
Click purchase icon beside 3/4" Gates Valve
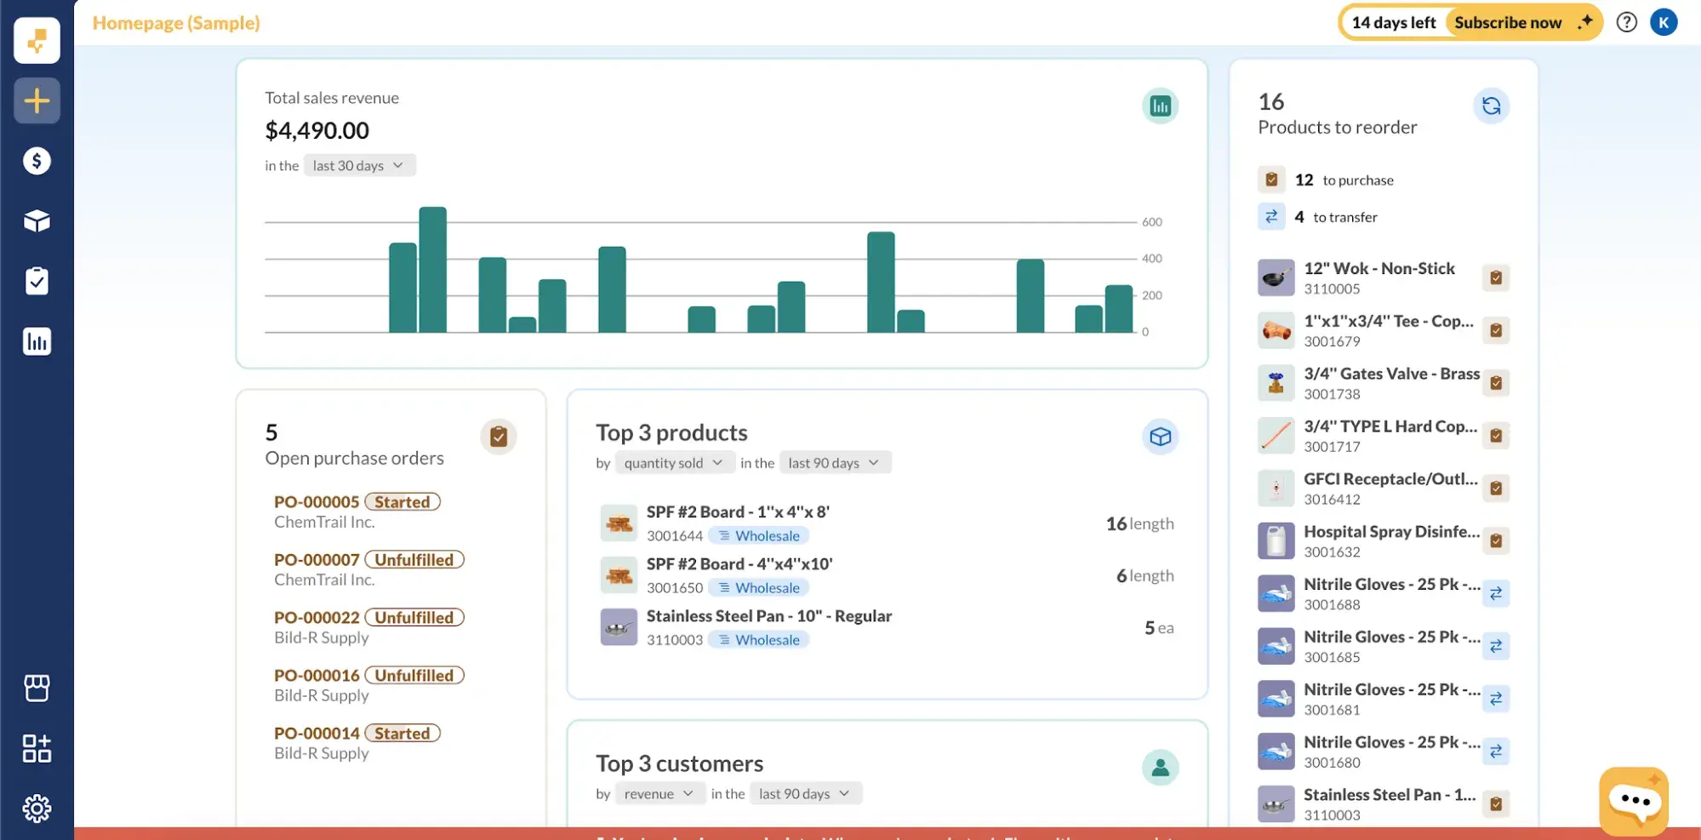[x=1496, y=383]
